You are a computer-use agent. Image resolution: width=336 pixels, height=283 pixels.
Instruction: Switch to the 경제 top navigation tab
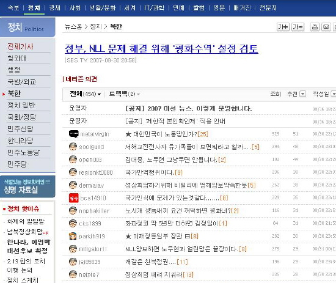[55, 8]
